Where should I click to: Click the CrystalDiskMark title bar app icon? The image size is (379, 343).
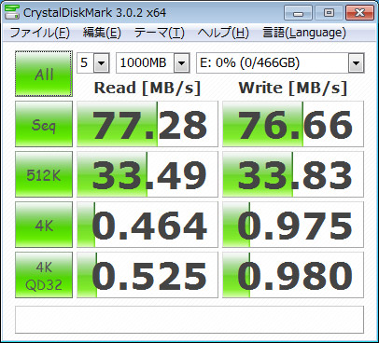coord(12,12)
